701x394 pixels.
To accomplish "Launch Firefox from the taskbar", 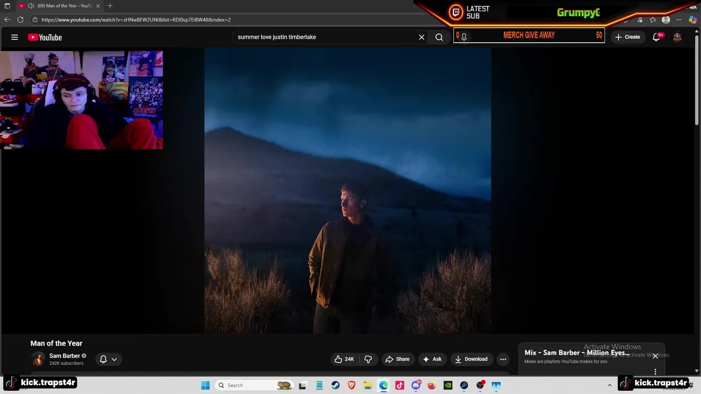I will (432, 385).
